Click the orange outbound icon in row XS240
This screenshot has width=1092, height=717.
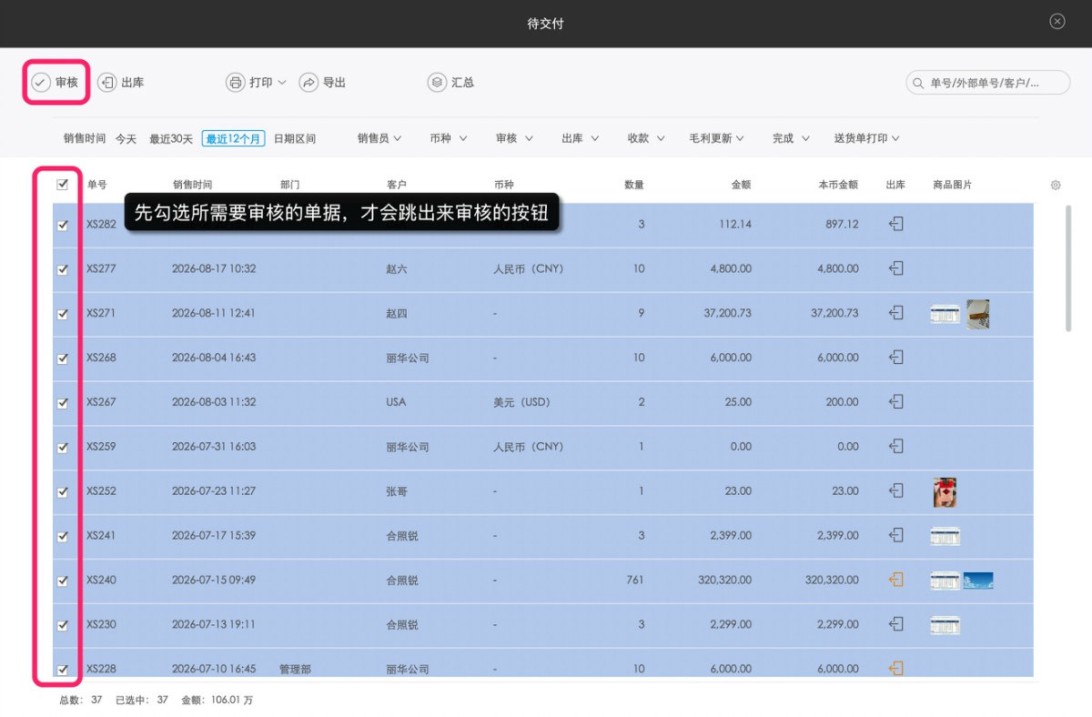(896, 580)
